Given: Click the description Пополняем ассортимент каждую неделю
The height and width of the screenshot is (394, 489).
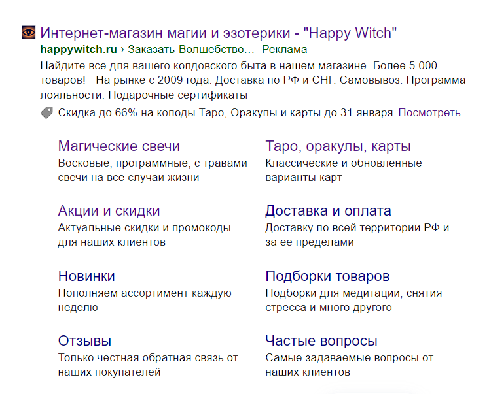Looking at the screenshot, I should pyautogui.click(x=145, y=300).
